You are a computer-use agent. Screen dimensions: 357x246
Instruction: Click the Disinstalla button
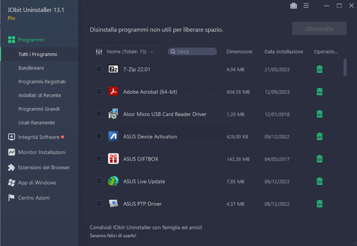[x=319, y=29]
